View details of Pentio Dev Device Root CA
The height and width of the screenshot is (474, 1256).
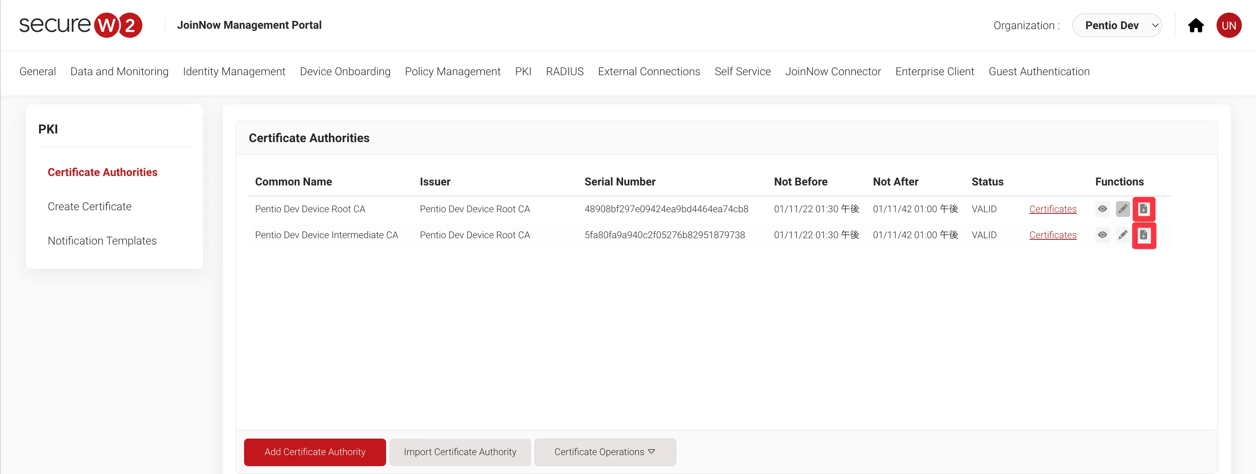1103,209
